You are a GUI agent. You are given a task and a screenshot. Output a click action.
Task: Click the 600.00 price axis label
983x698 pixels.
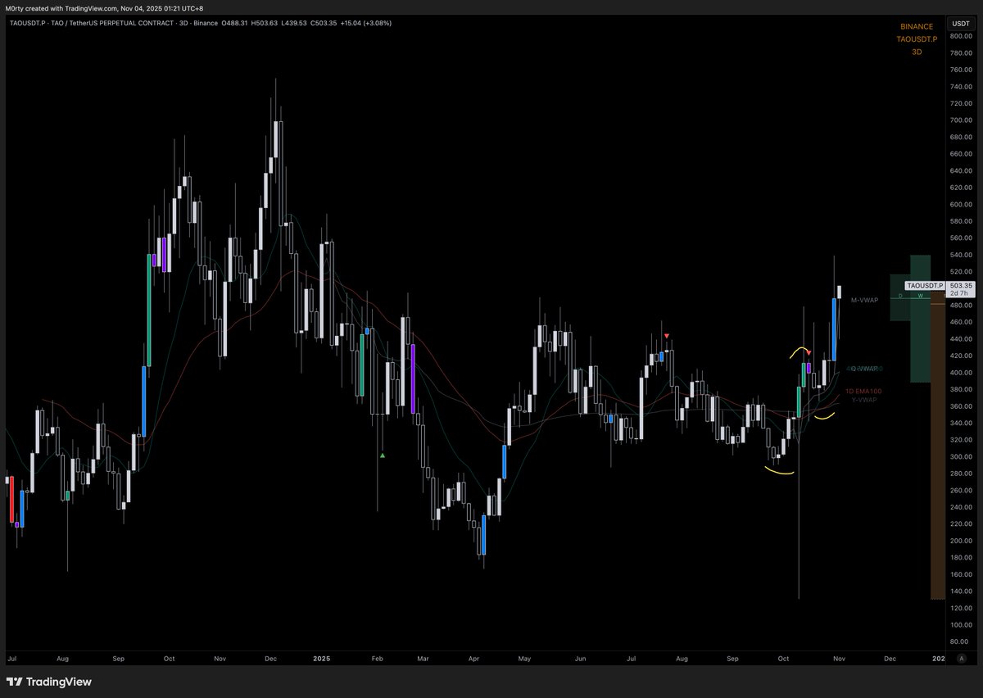tap(960, 204)
